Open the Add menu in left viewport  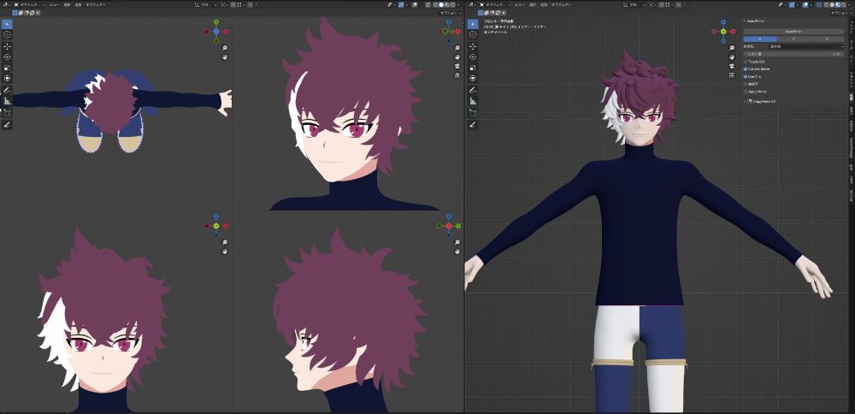(x=78, y=4)
